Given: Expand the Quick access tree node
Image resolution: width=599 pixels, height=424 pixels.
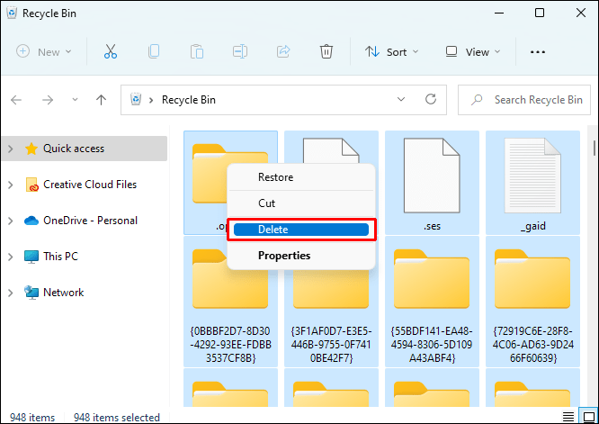Looking at the screenshot, I should (11, 149).
